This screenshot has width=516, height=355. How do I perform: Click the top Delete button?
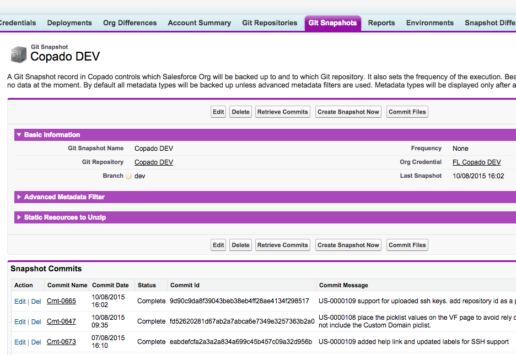(x=240, y=112)
